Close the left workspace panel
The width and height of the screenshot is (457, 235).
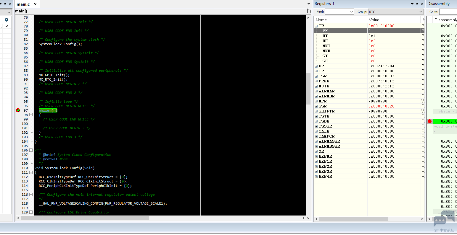(x=10, y=4)
